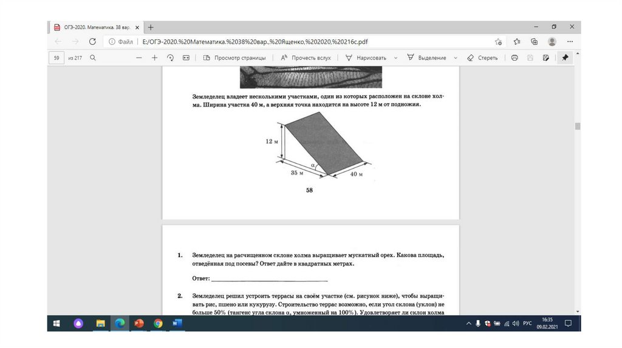Open the volume tray icon
622x348 pixels.
pos(516,324)
